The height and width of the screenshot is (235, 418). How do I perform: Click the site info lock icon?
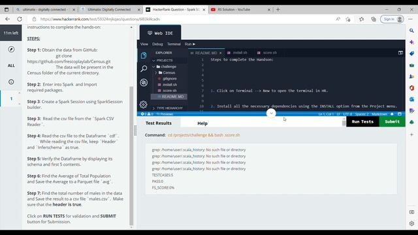[x=34, y=19]
